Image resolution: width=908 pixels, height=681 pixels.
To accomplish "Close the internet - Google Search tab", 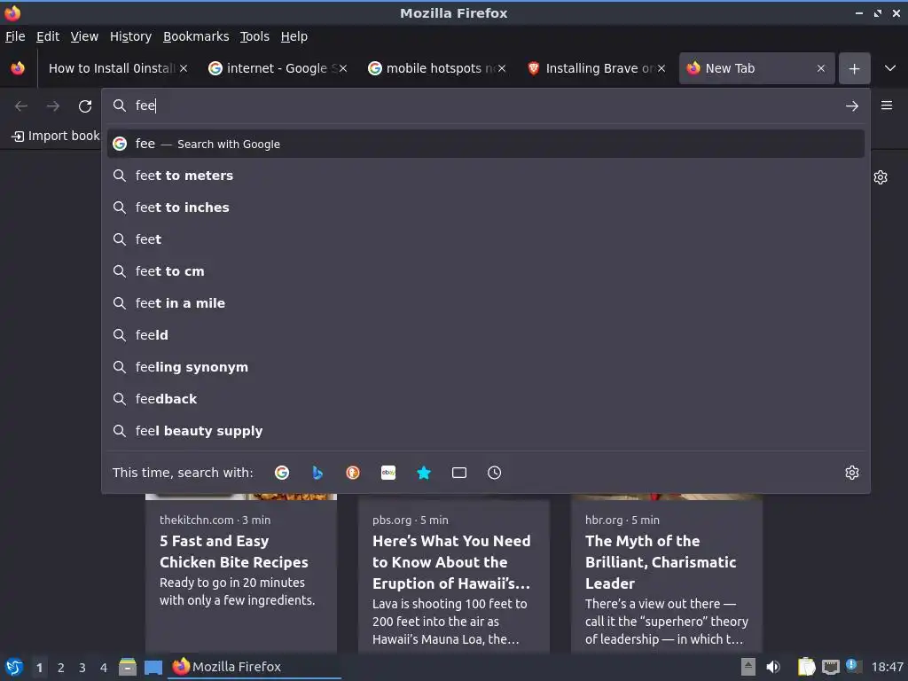I will [x=343, y=68].
